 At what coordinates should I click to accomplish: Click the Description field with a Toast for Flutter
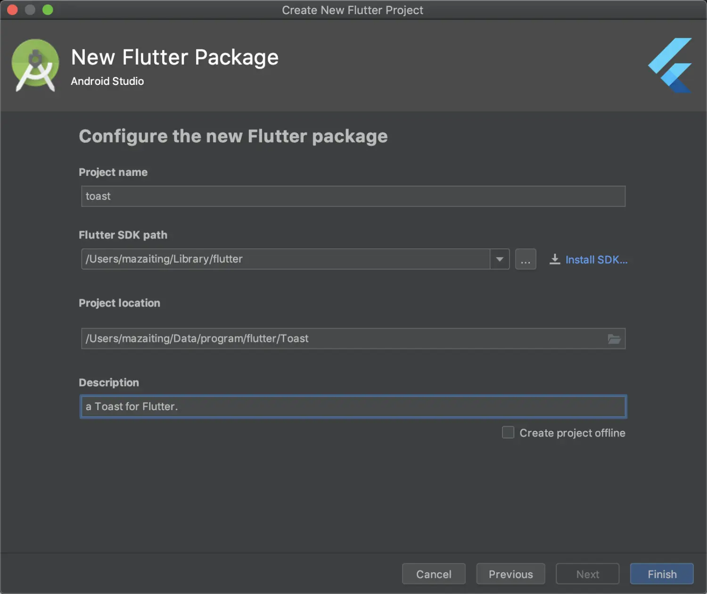pyautogui.click(x=353, y=406)
